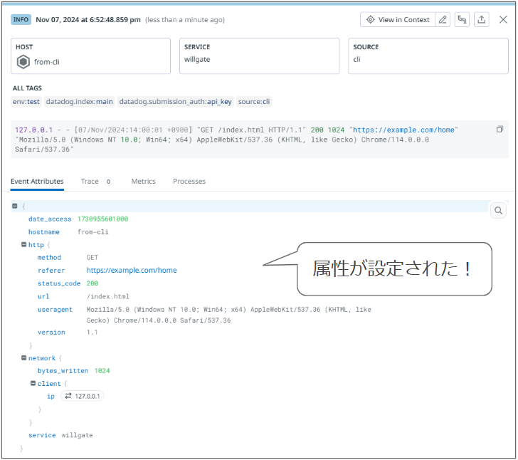
Task: Click the /index.html value
Action: point(107,296)
